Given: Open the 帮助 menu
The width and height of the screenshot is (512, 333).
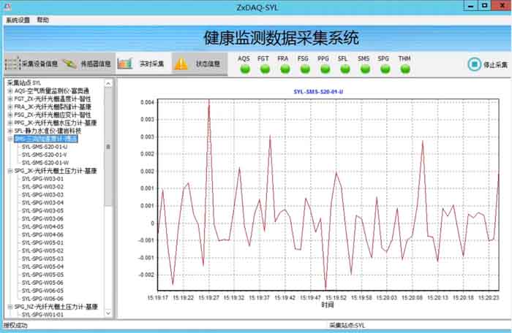Looking at the screenshot, I should 43,20.
